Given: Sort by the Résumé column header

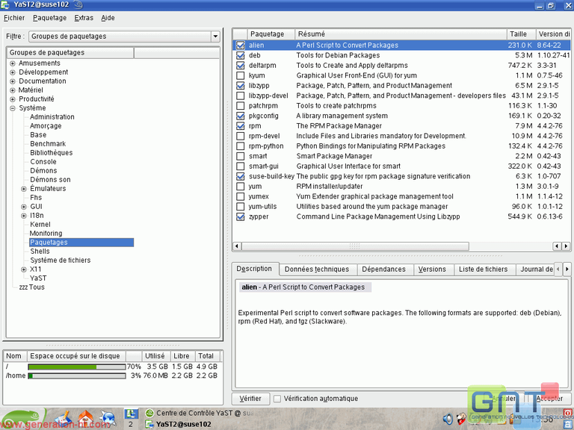Looking at the screenshot, I should coord(401,34).
